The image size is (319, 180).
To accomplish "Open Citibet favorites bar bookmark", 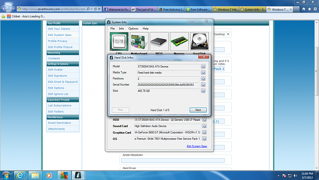I will [26, 16].
